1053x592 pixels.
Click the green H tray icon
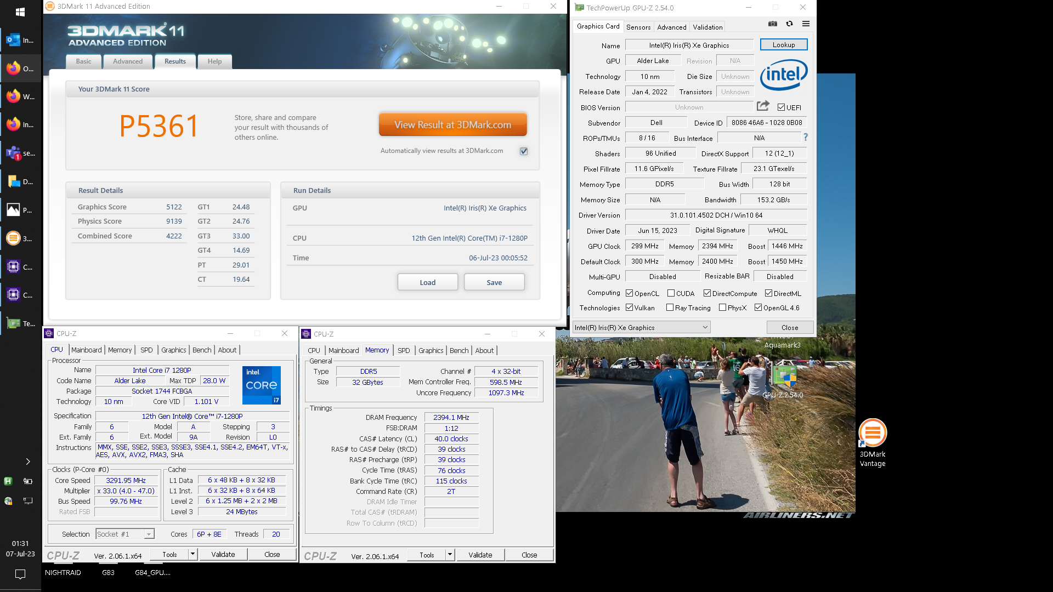pyautogui.click(x=8, y=481)
